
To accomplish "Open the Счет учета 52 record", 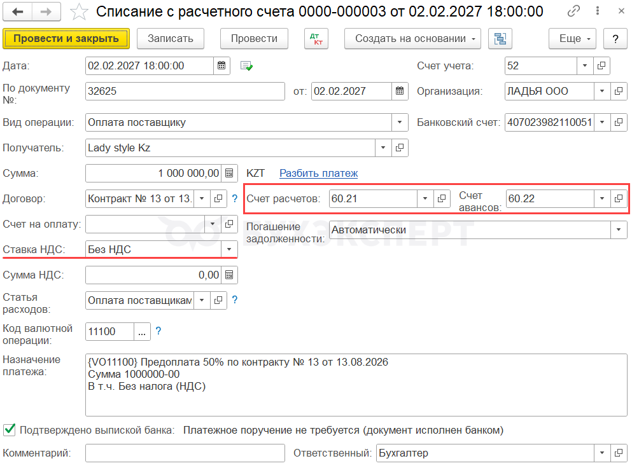I will pos(601,65).
